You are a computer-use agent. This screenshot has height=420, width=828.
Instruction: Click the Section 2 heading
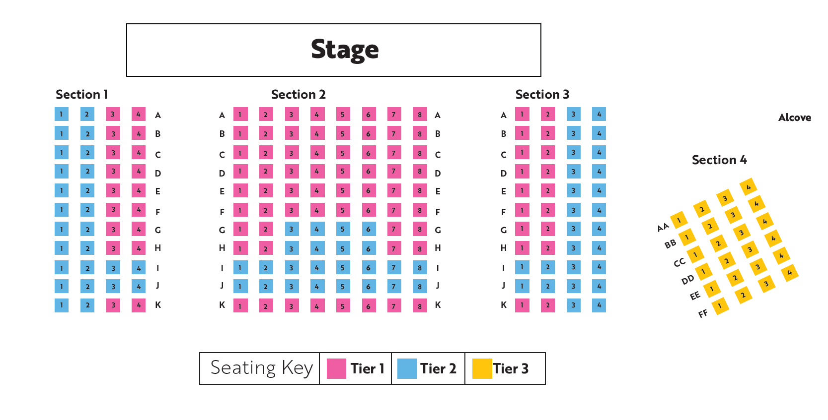coord(298,94)
